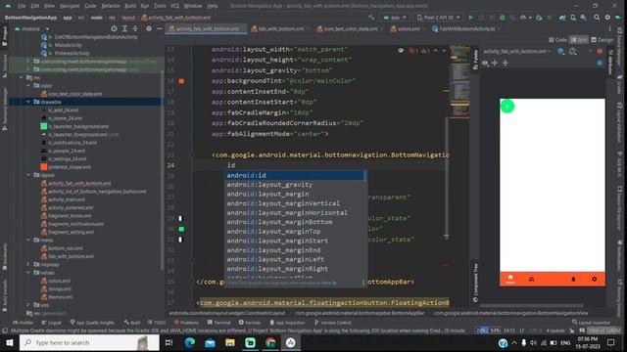Open File Explorer from the taskbar
Image resolution: width=627 pixels, height=352 pixels.
pyautogui.click(x=230, y=342)
